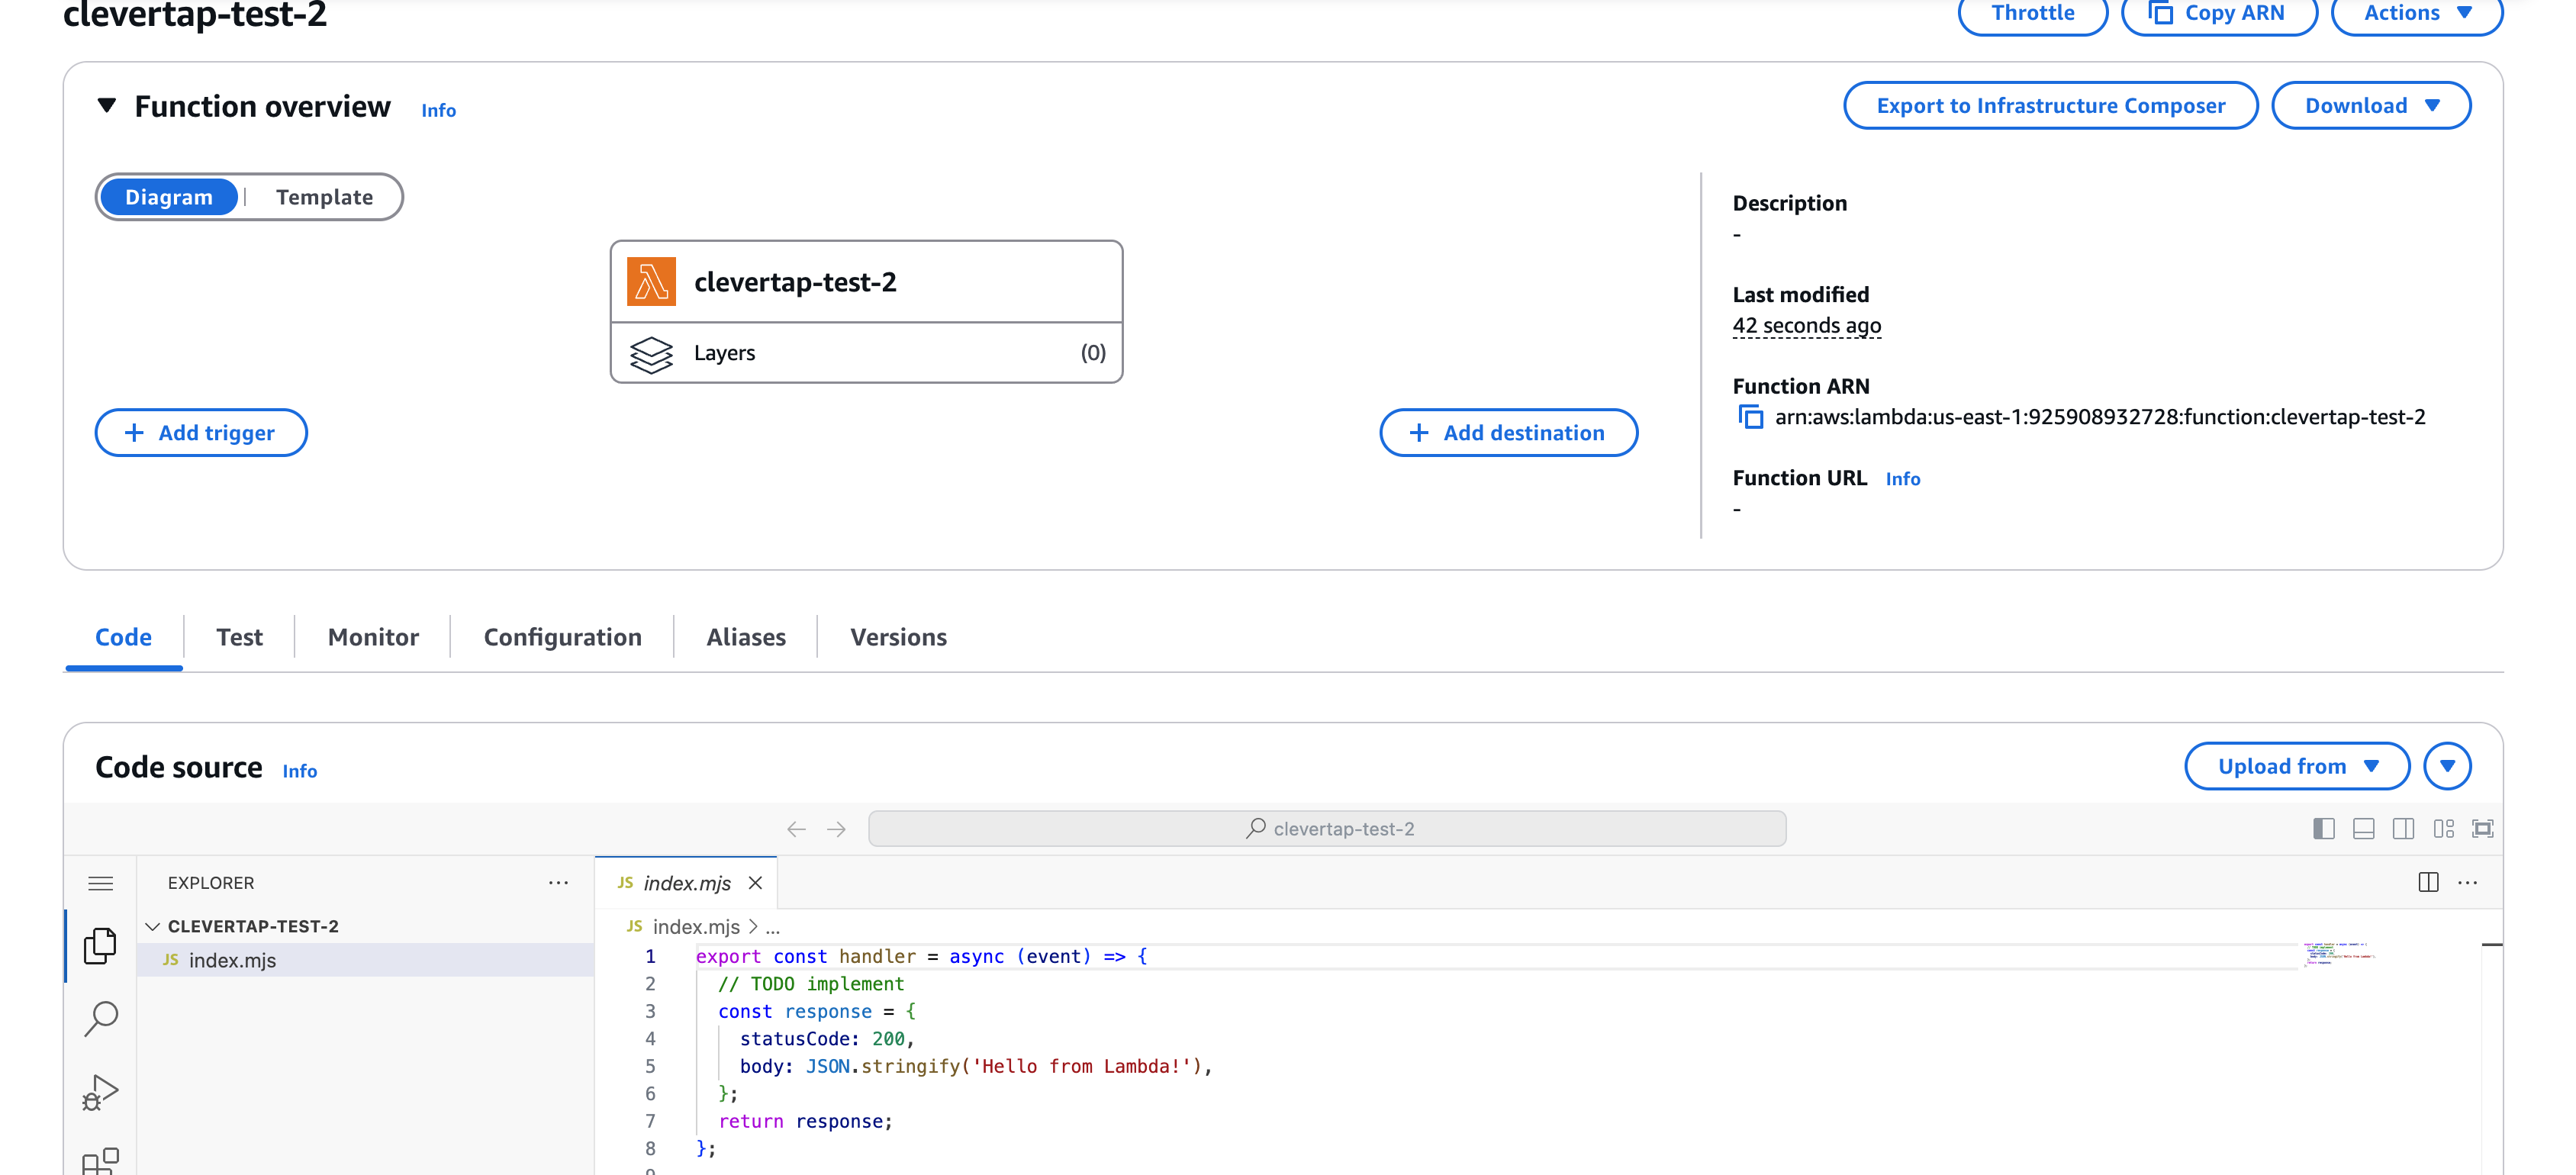Open the Run and Debug sidebar icon
The width and height of the screenshot is (2576, 1175).
pyautogui.click(x=100, y=1092)
